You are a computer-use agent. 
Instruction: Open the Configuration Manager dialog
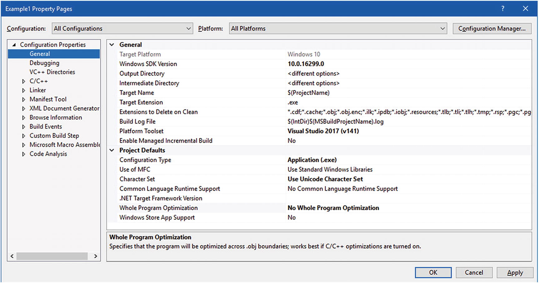click(492, 28)
